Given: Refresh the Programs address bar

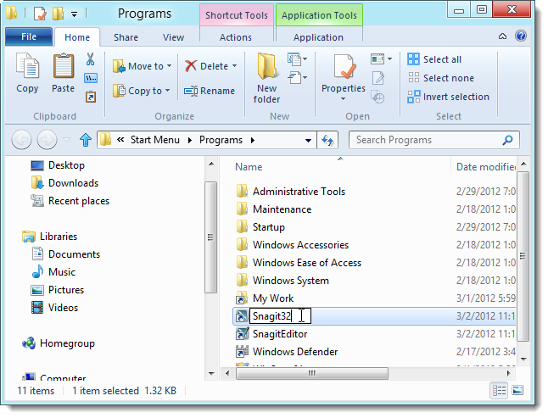Looking at the screenshot, I should click(x=327, y=140).
